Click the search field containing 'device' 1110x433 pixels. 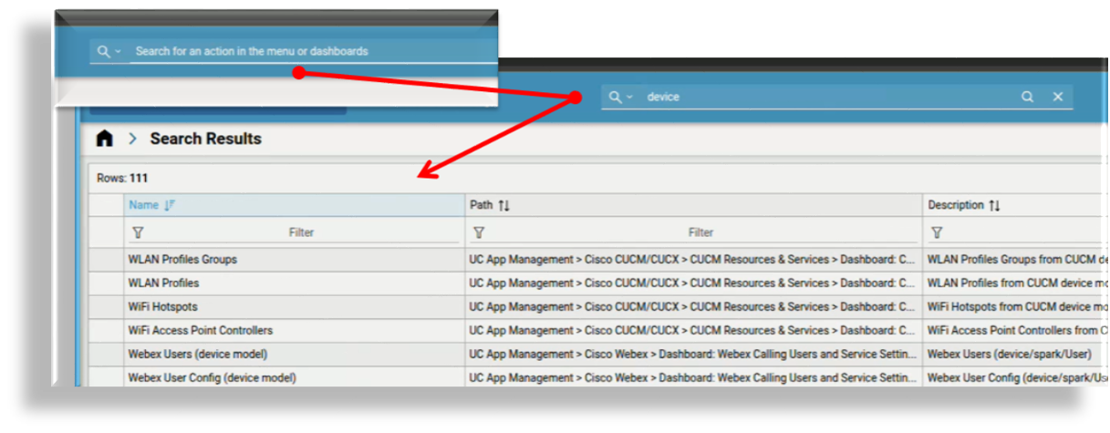[x=821, y=97]
